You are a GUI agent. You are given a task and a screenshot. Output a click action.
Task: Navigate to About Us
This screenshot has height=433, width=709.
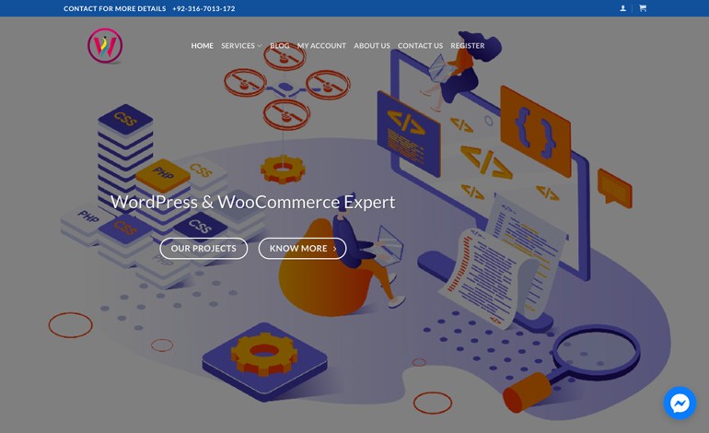click(372, 46)
